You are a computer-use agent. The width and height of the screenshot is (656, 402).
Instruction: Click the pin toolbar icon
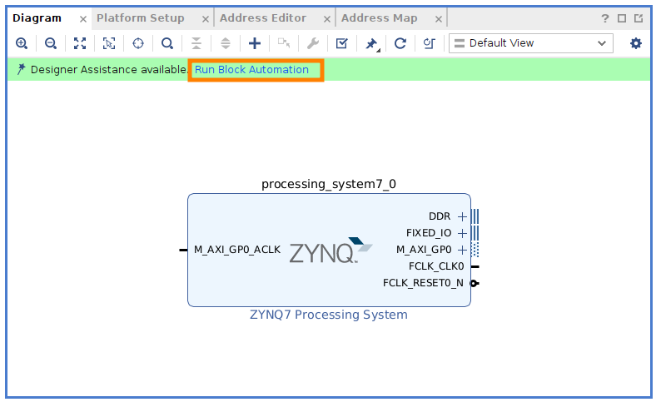pyautogui.click(x=371, y=43)
